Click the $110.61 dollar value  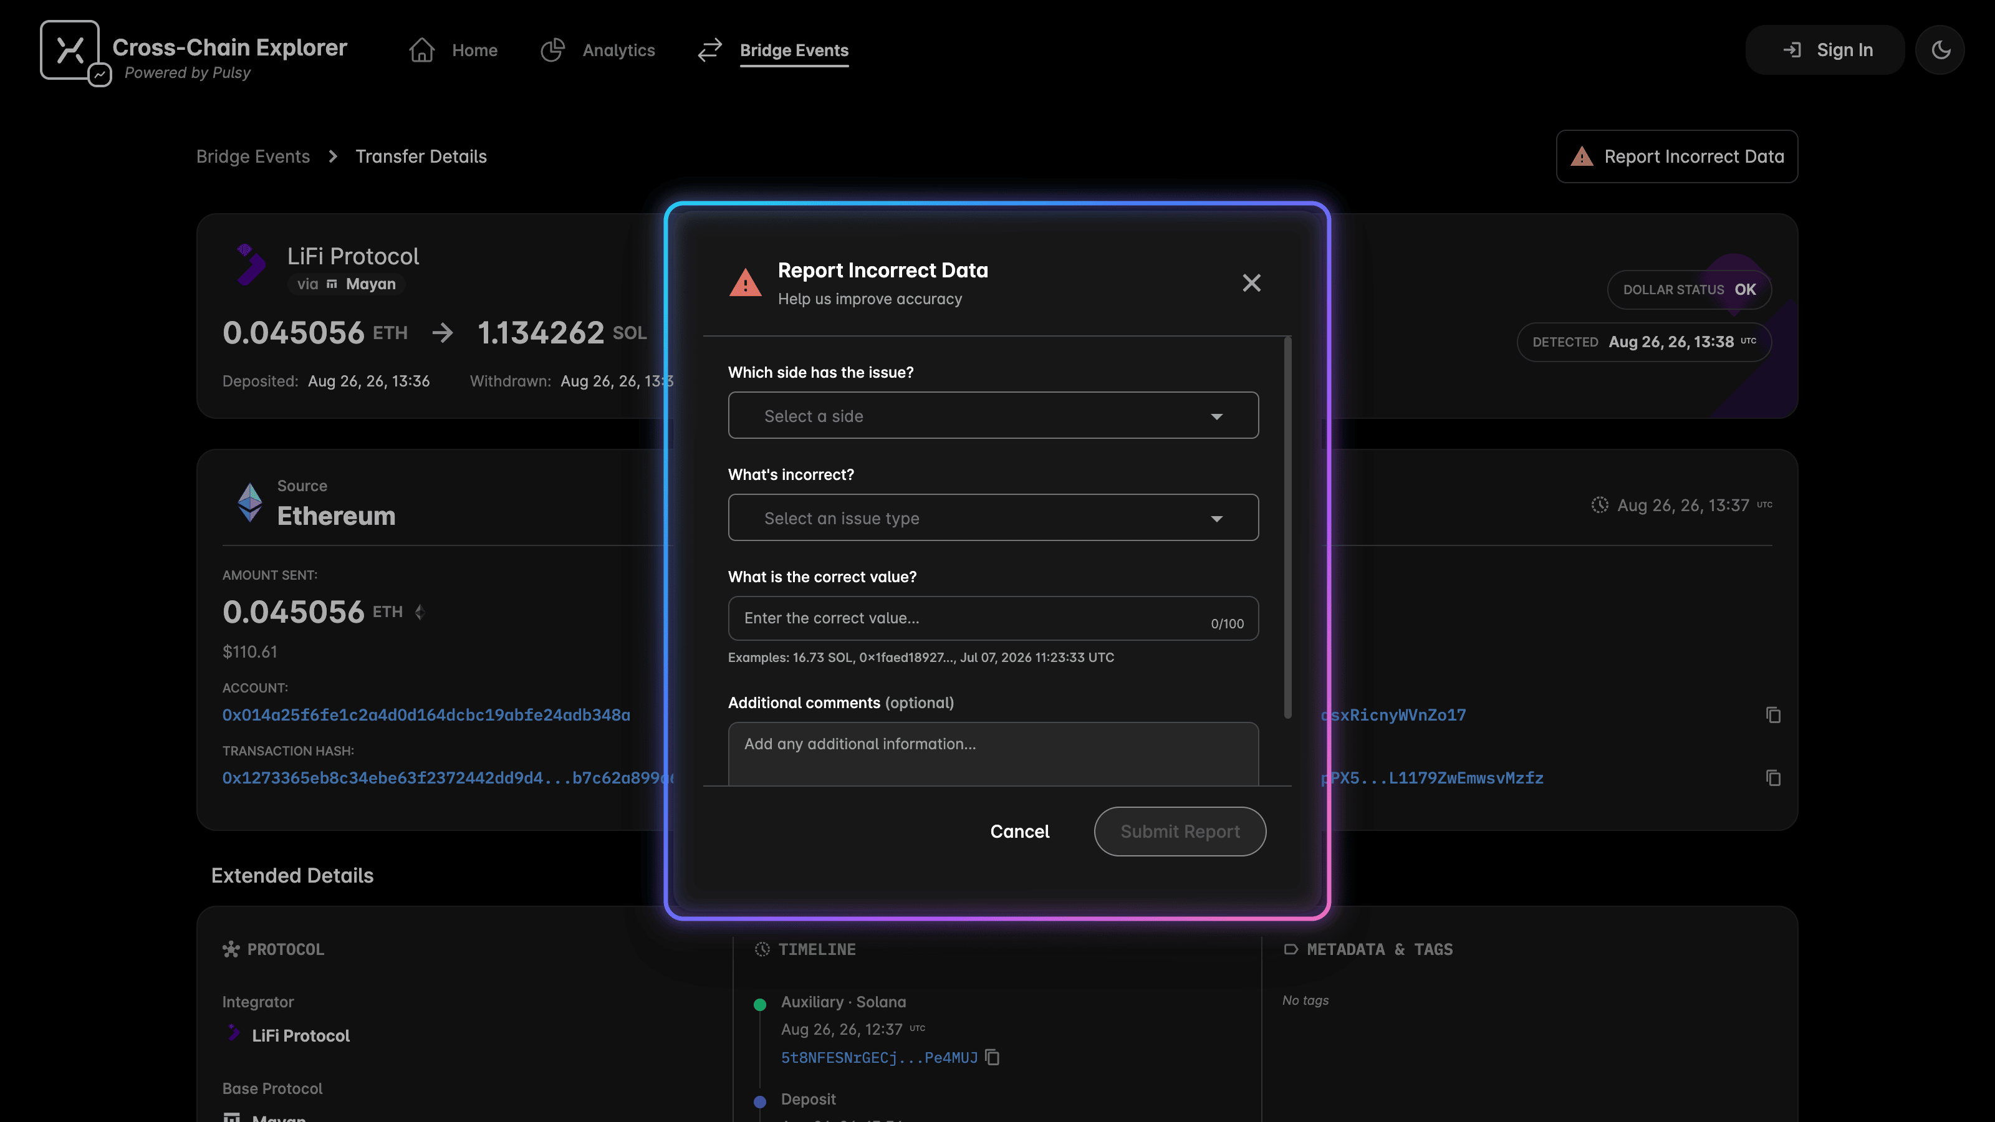point(249,652)
